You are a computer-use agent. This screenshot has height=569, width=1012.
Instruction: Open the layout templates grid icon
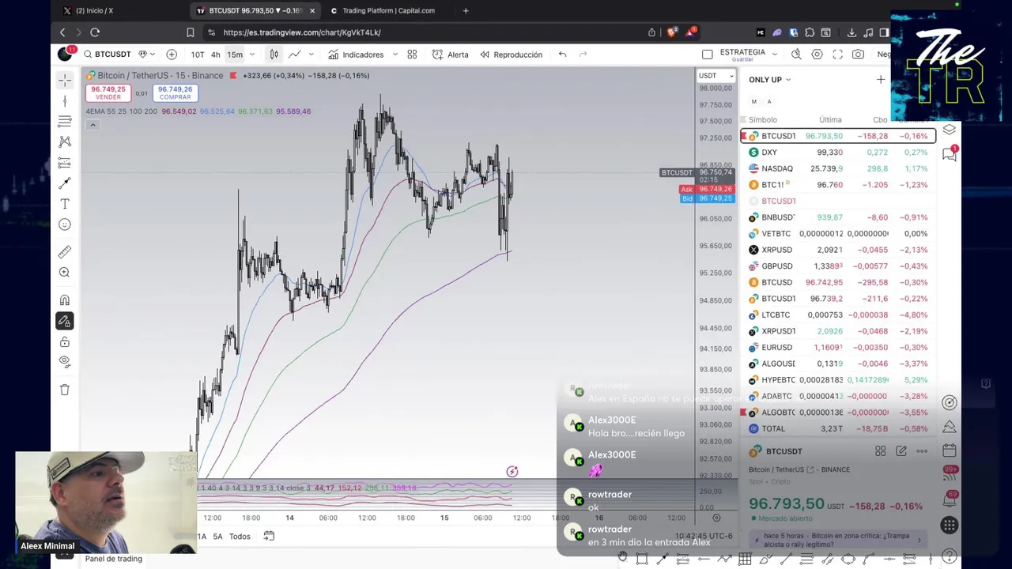click(412, 55)
